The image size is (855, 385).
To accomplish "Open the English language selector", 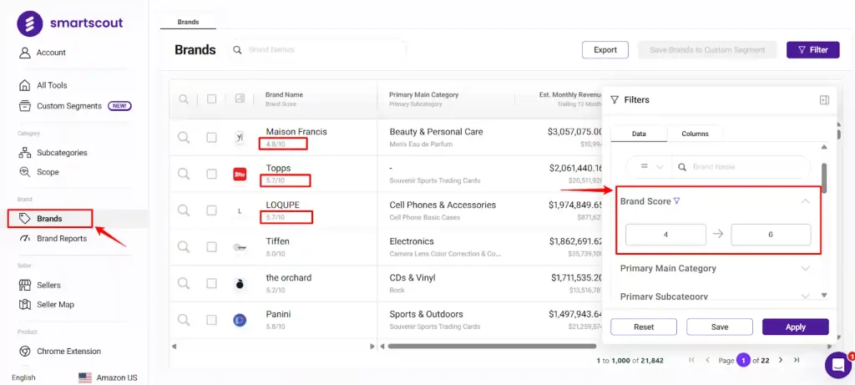I will (x=23, y=377).
